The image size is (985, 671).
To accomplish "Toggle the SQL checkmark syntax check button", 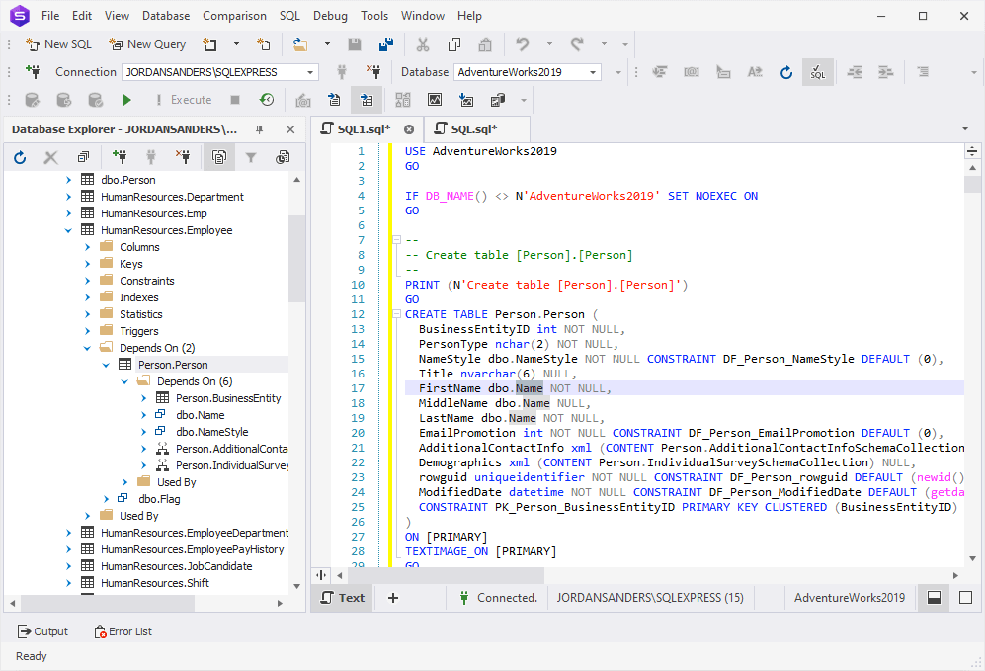I will click(x=818, y=72).
